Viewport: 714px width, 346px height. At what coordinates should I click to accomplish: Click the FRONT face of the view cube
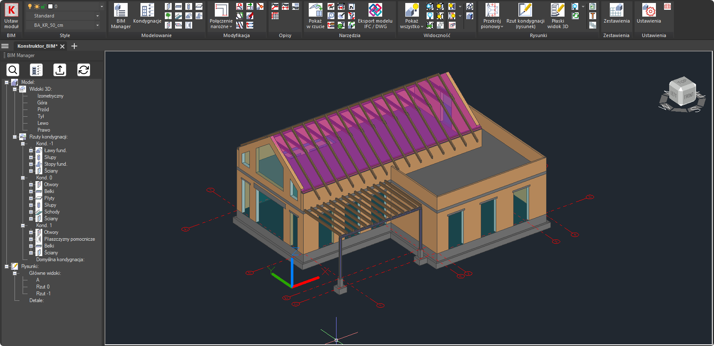(688, 96)
